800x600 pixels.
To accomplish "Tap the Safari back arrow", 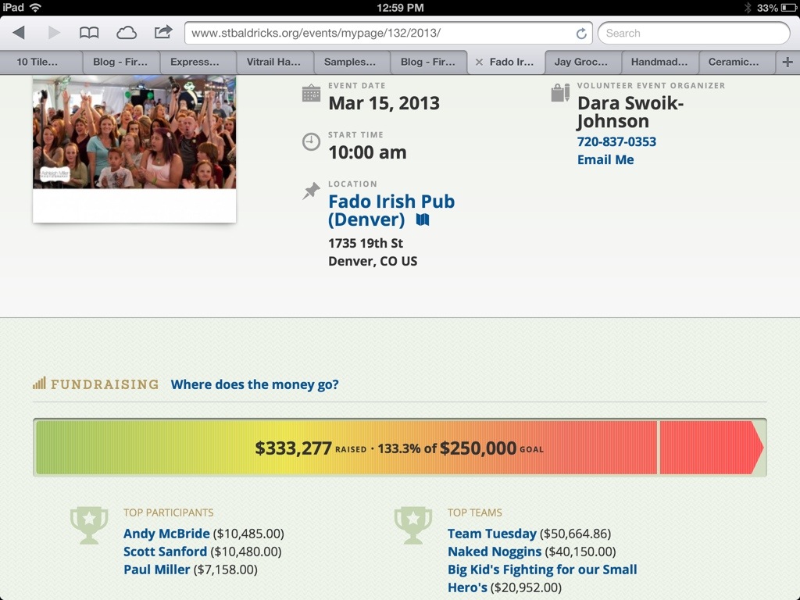I will point(19,33).
